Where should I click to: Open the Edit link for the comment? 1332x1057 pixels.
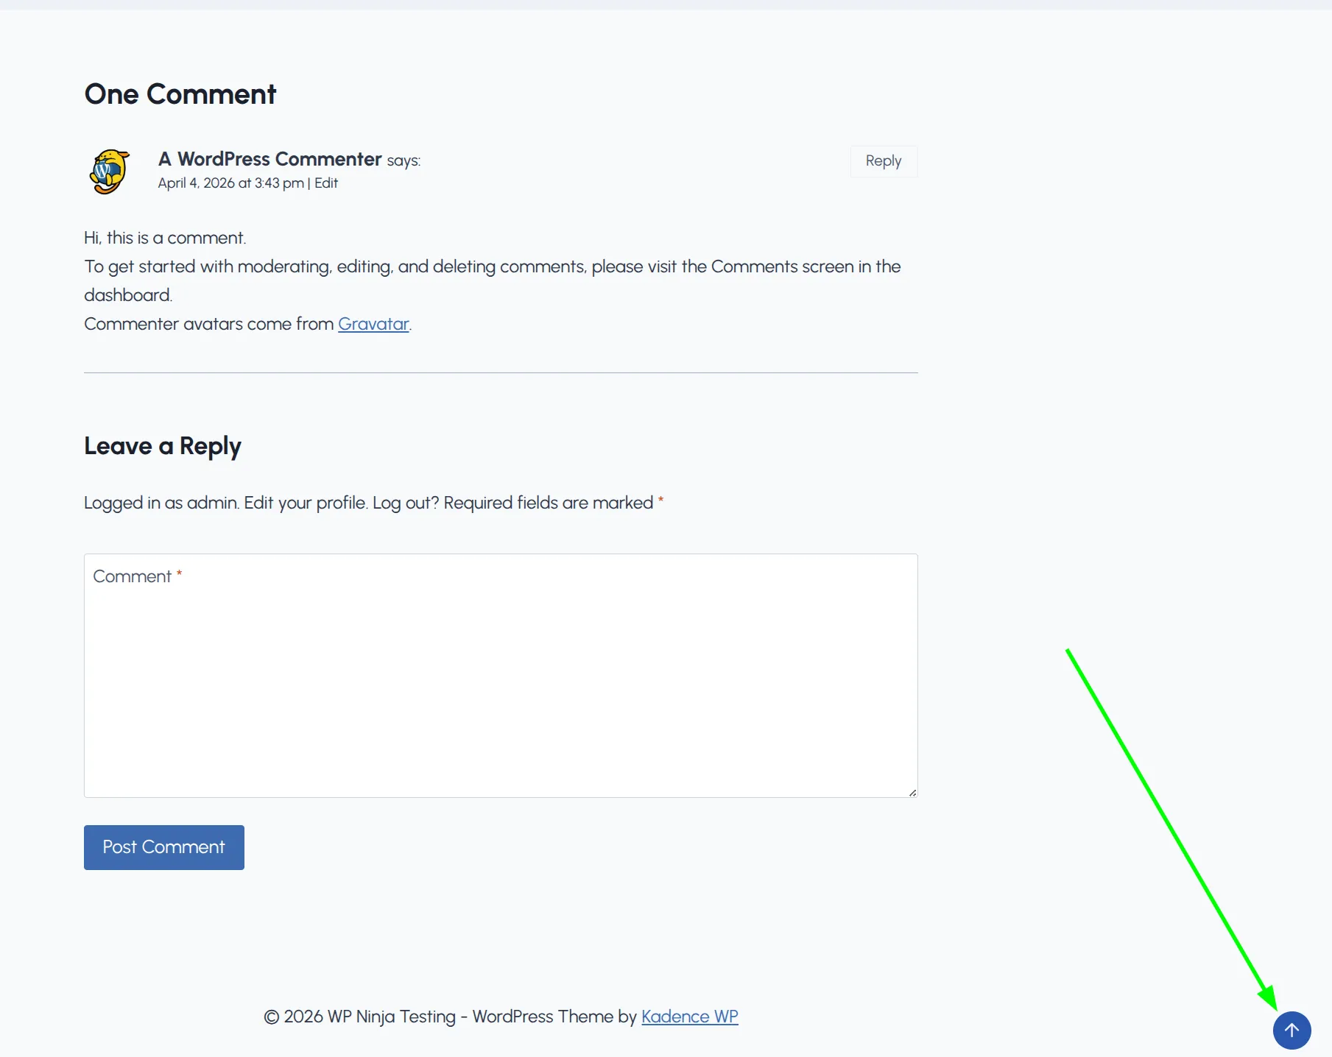pos(325,183)
